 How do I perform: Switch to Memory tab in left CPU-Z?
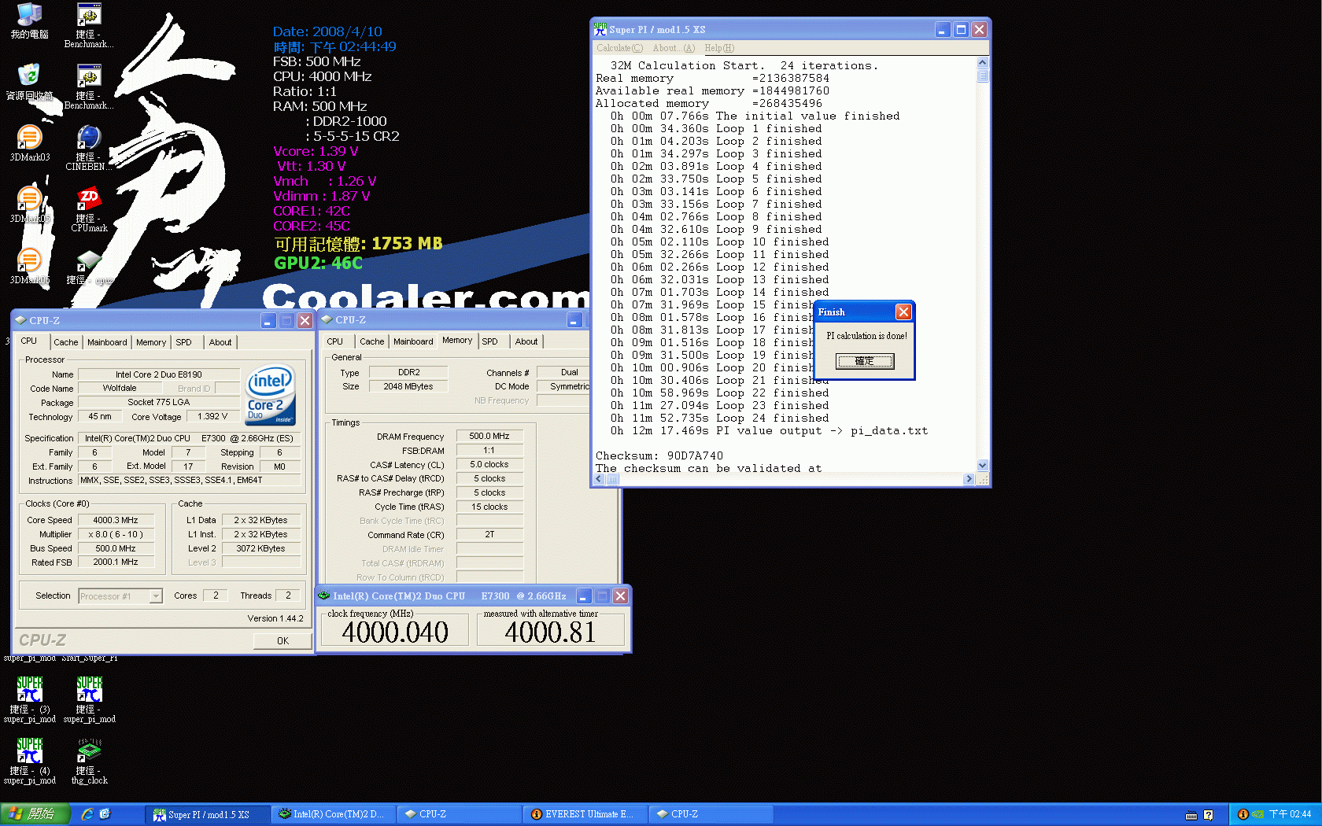151,342
